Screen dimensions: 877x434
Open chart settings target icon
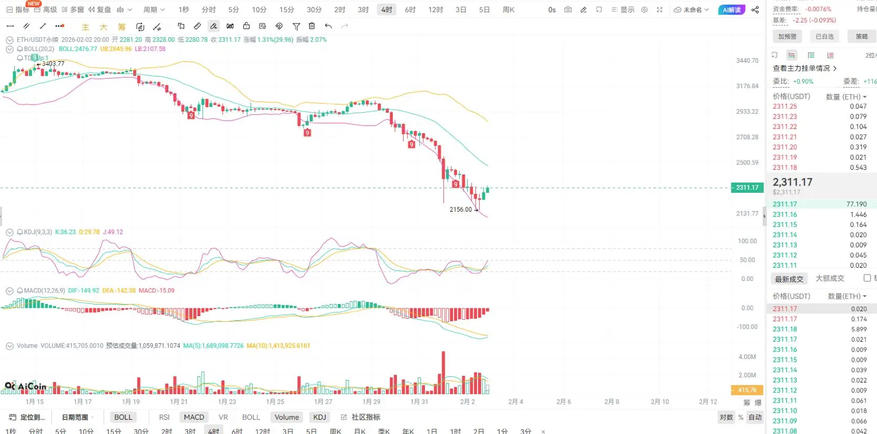[x=644, y=9]
